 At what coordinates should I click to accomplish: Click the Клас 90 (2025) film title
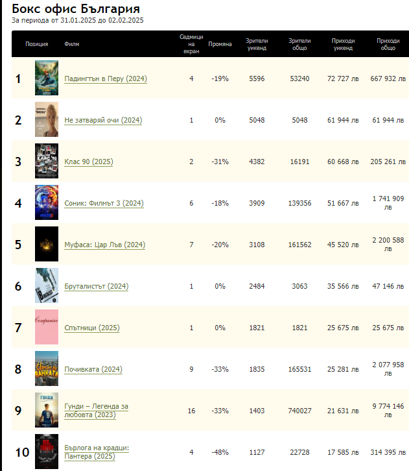point(88,162)
